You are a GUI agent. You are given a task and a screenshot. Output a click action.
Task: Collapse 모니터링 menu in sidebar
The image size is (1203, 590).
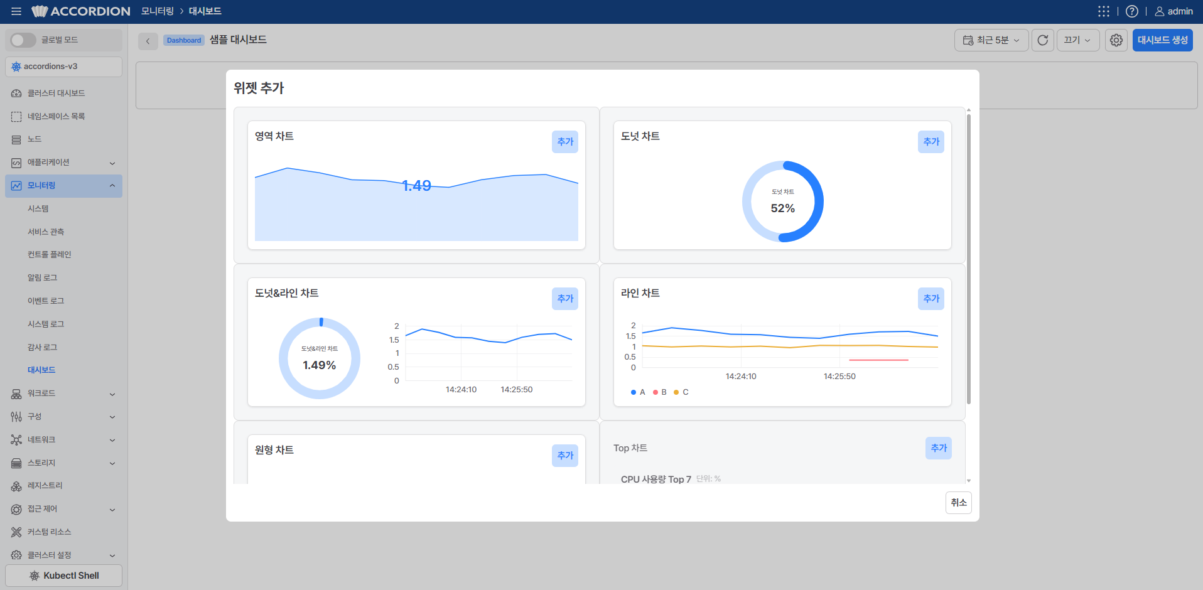coord(63,186)
